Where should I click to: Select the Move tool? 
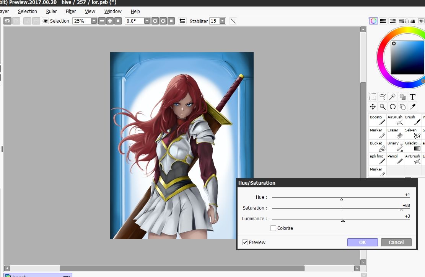[373, 107]
